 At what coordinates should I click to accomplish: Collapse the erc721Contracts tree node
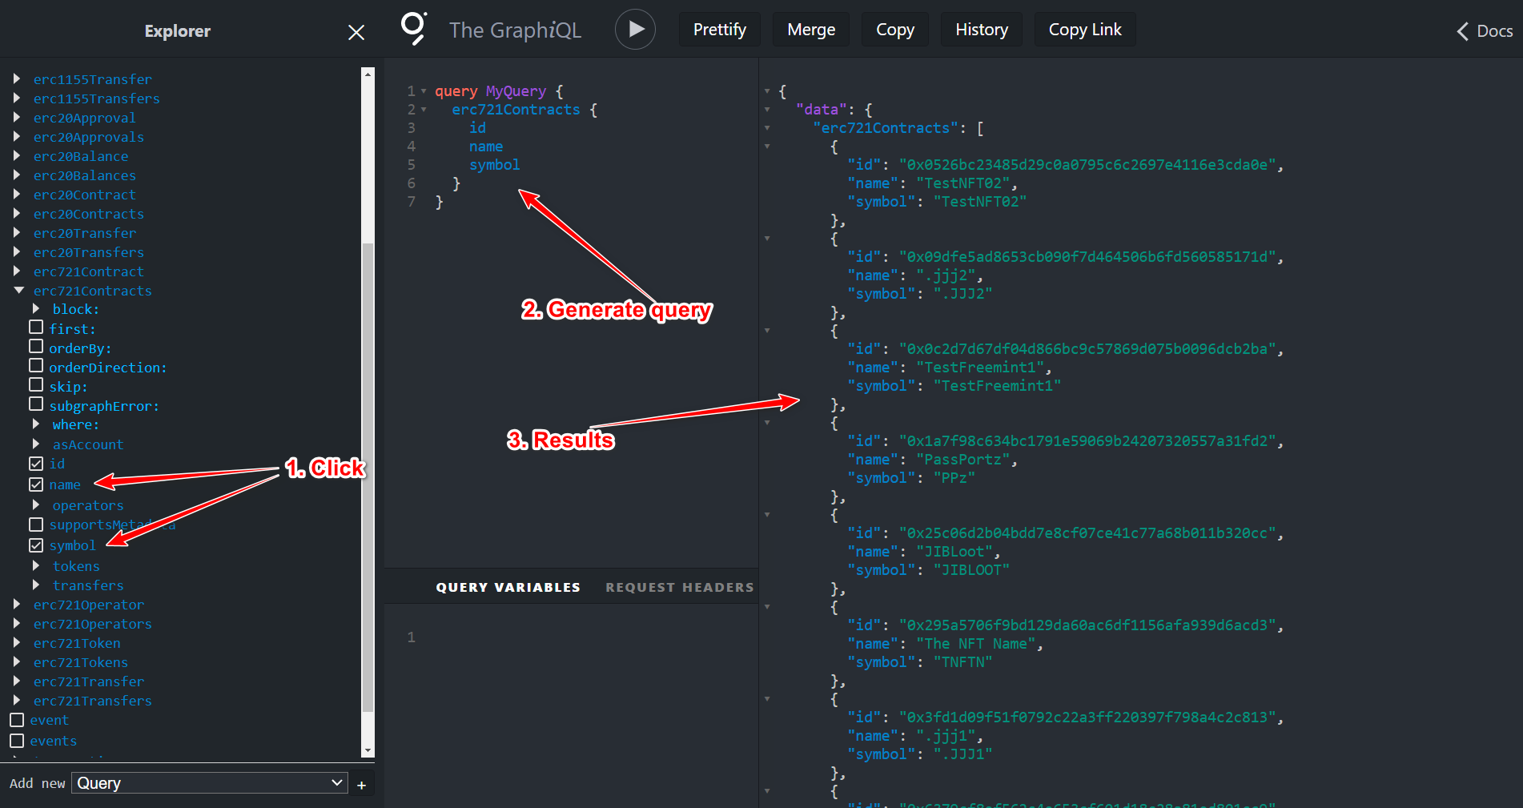click(18, 291)
